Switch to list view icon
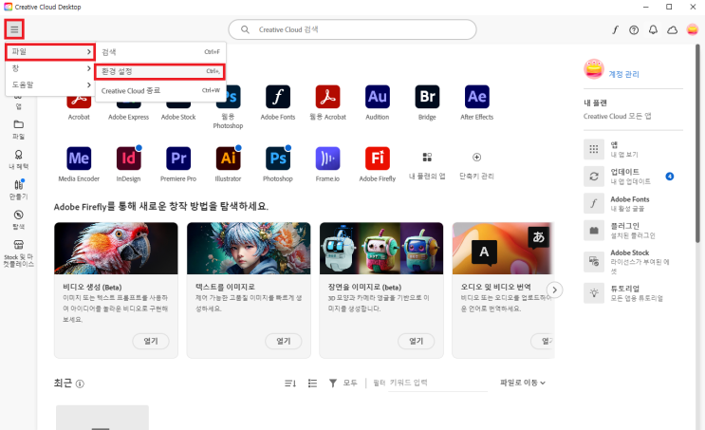Image resolution: width=705 pixels, height=430 pixels. coord(312,383)
